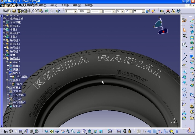Select the Rotate view tool
Image resolution: width=195 pixels, height=135 pixels.
click(62, 131)
